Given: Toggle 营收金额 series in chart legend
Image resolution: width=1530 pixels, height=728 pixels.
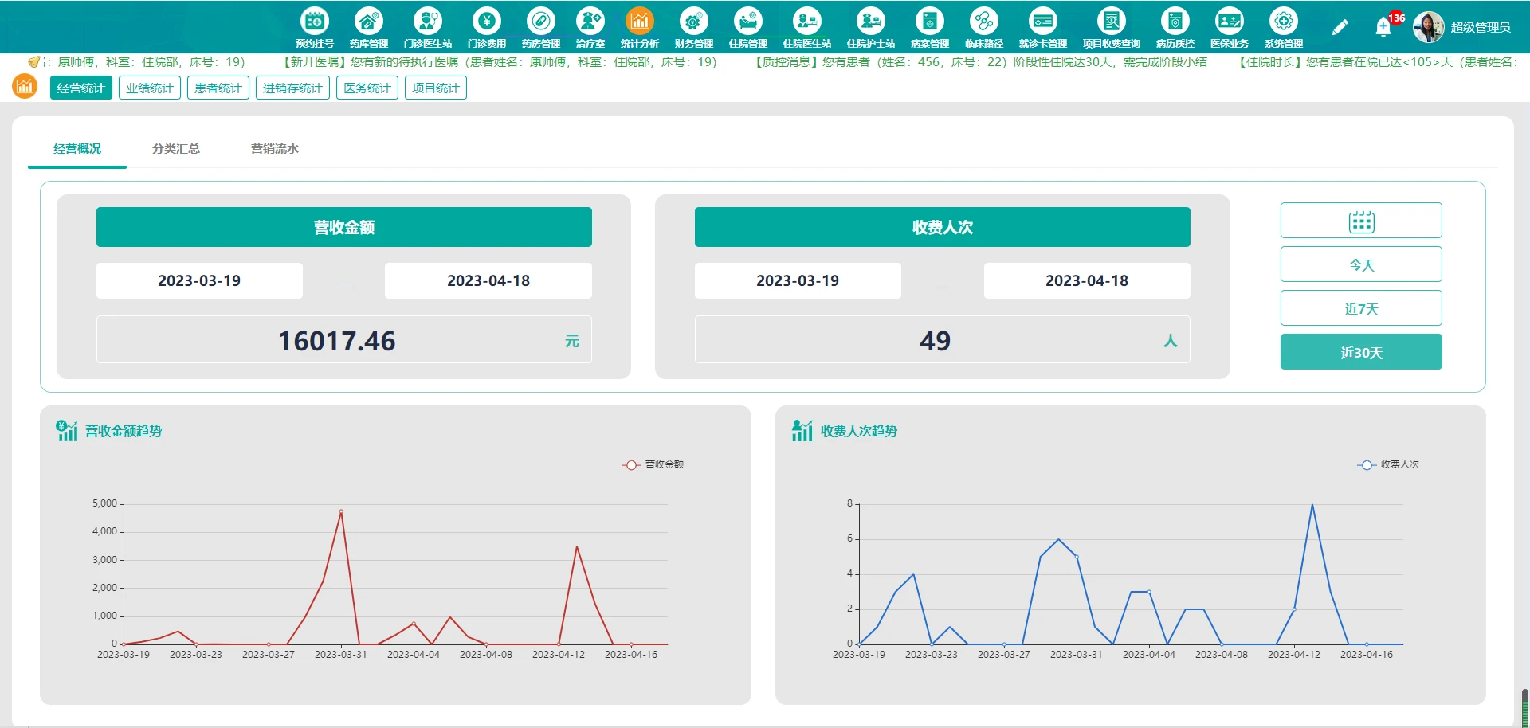Looking at the screenshot, I should (x=653, y=464).
